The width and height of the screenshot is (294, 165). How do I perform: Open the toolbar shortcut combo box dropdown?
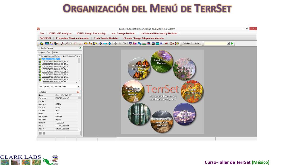[228, 44]
